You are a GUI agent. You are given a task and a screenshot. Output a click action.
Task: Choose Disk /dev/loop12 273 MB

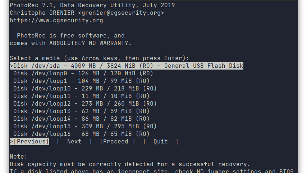85,104
